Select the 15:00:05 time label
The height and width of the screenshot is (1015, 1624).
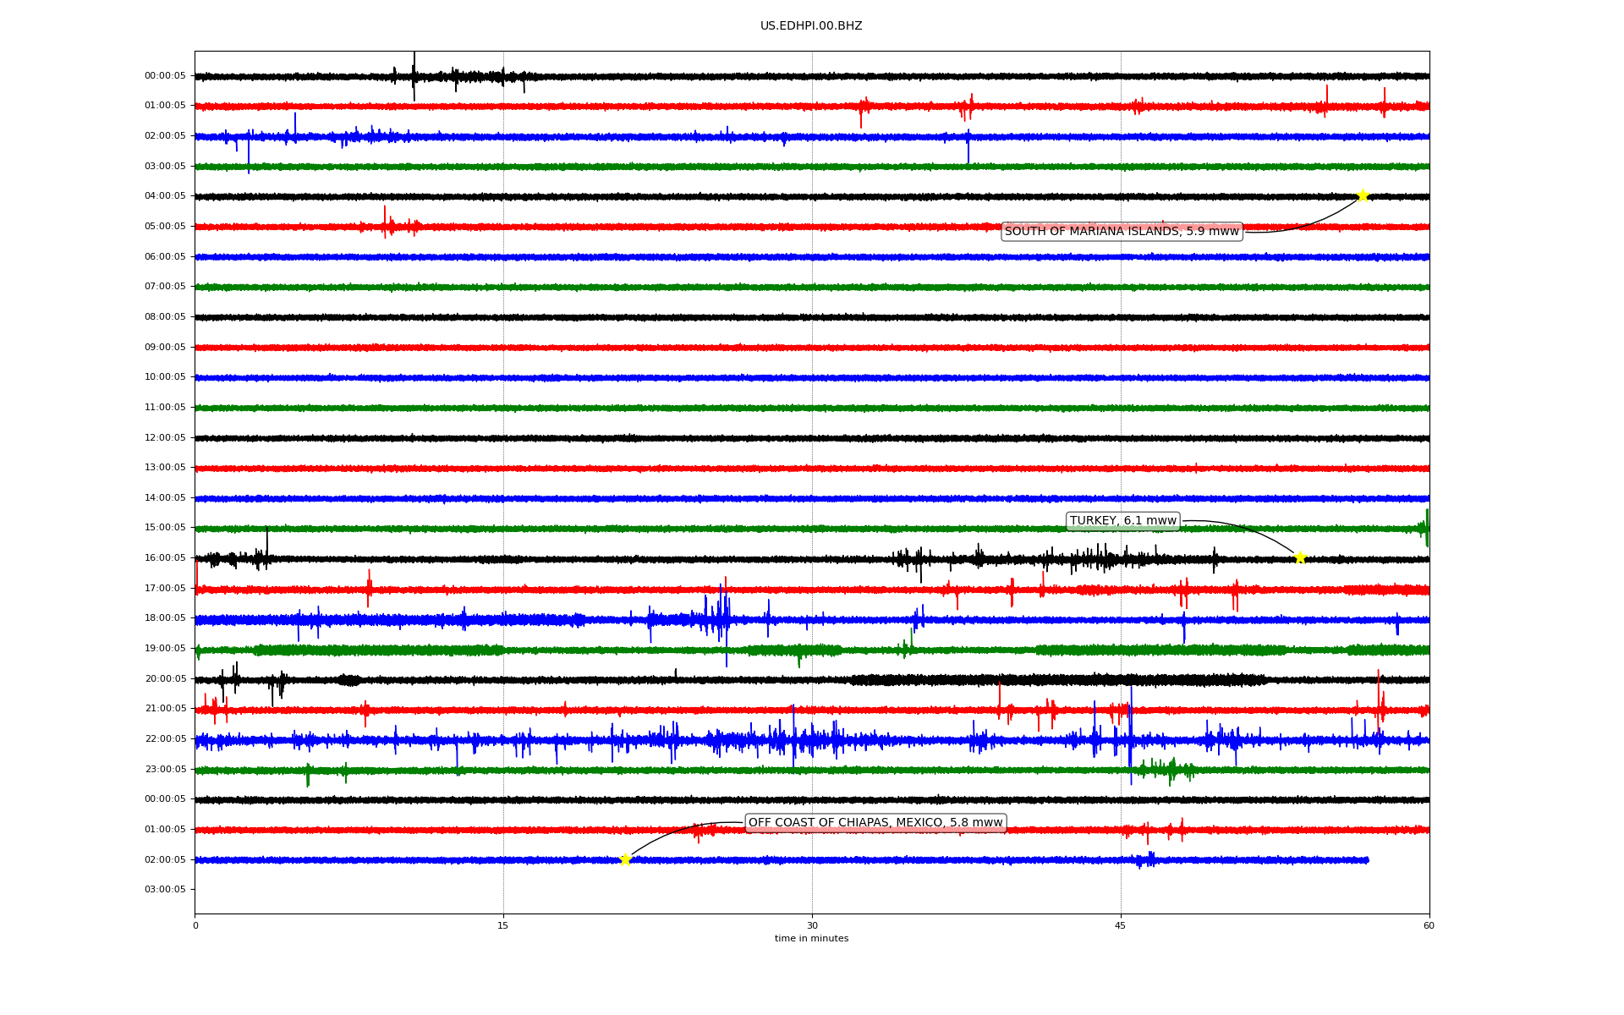point(165,528)
